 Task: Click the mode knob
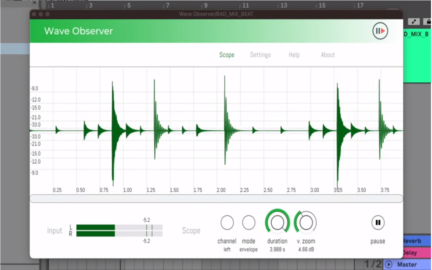point(249,222)
